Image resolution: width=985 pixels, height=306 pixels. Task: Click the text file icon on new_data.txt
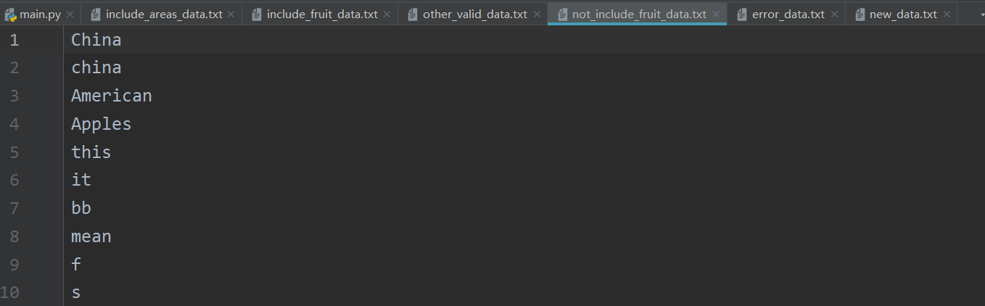click(x=860, y=15)
